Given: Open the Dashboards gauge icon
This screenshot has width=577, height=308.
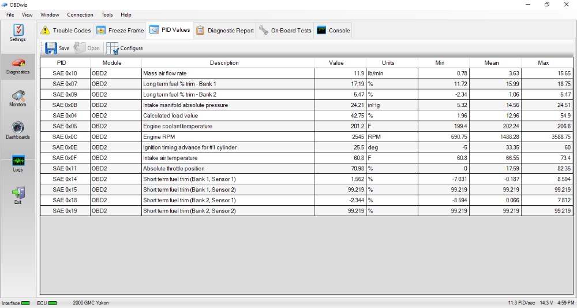Looking at the screenshot, I should pos(18,128).
